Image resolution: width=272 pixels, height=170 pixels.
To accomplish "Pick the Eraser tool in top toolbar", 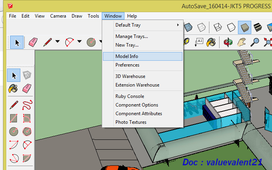I will (x=33, y=42).
